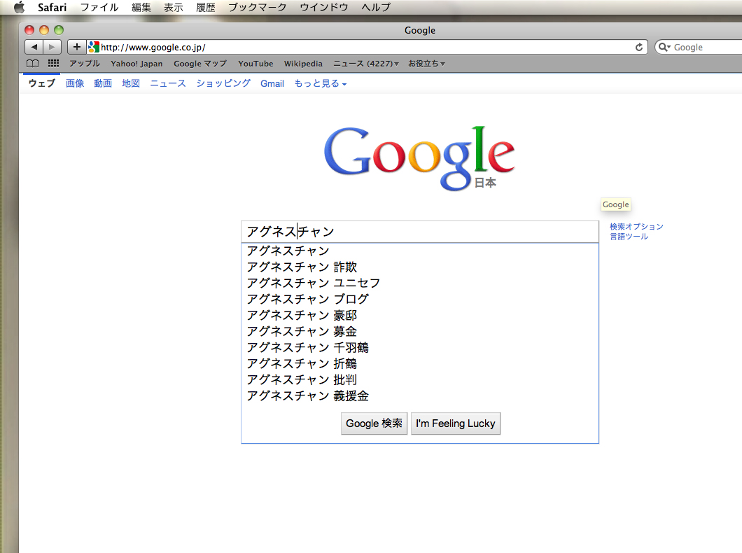The width and height of the screenshot is (742, 553).
Task: Click the URL address field
Action: (364, 48)
